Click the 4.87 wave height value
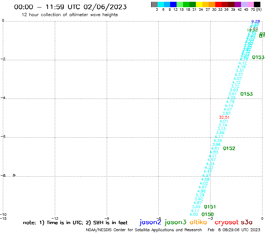 198,203
